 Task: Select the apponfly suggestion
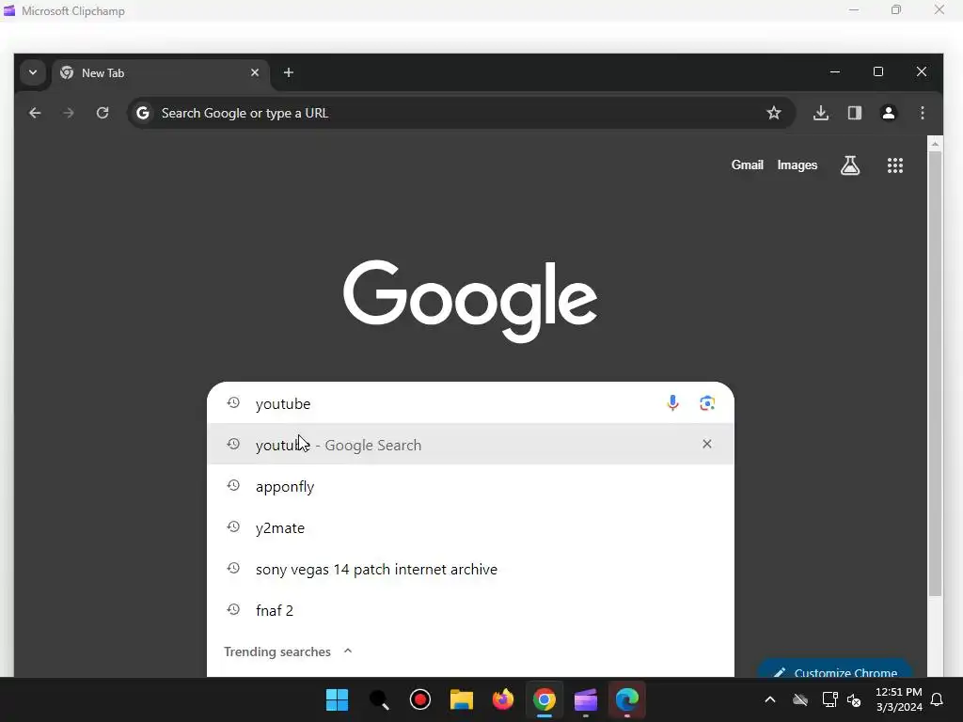470,486
